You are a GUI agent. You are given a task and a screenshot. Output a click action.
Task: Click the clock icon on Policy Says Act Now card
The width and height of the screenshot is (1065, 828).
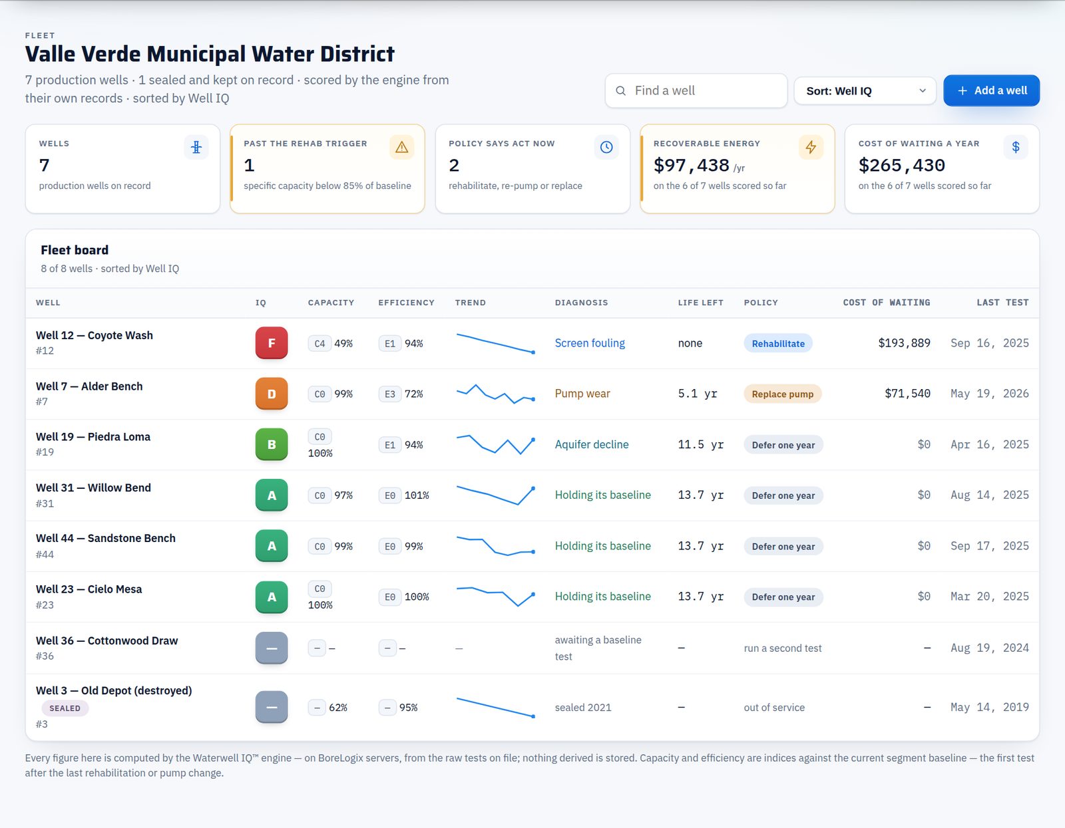pos(606,147)
